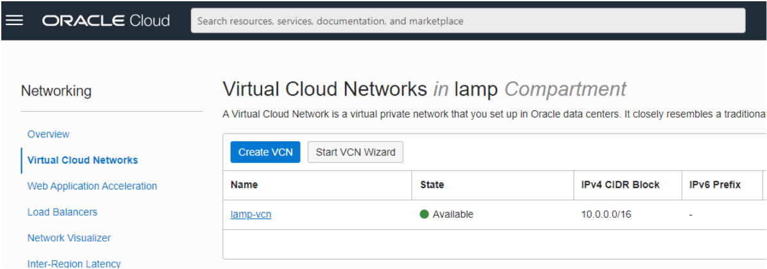Image resolution: width=767 pixels, height=269 pixels.
Task: Click the green Available status dot
Action: pos(424,214)
